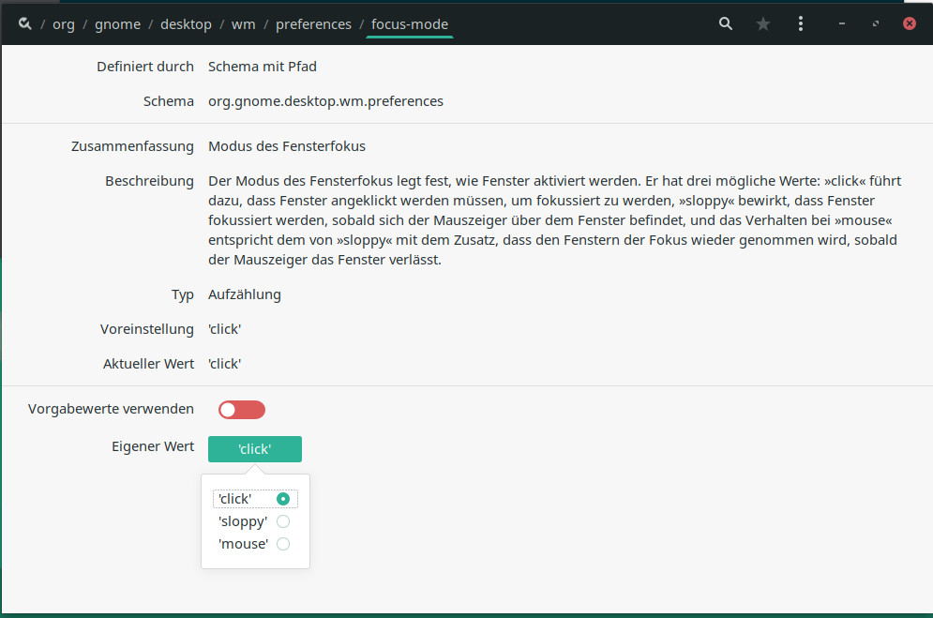
Task: Choose the 'mouse' radio option
Action: point(283,544)
